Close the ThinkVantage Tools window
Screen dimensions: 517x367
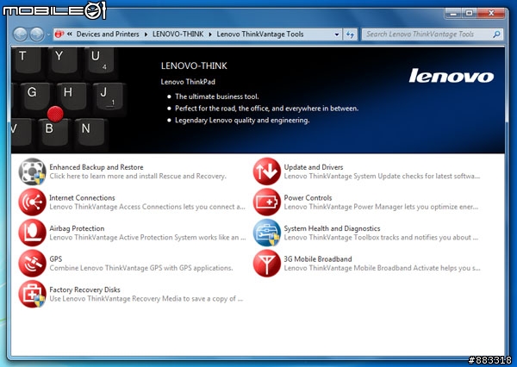pyautogui.click(x=491, y=13)
